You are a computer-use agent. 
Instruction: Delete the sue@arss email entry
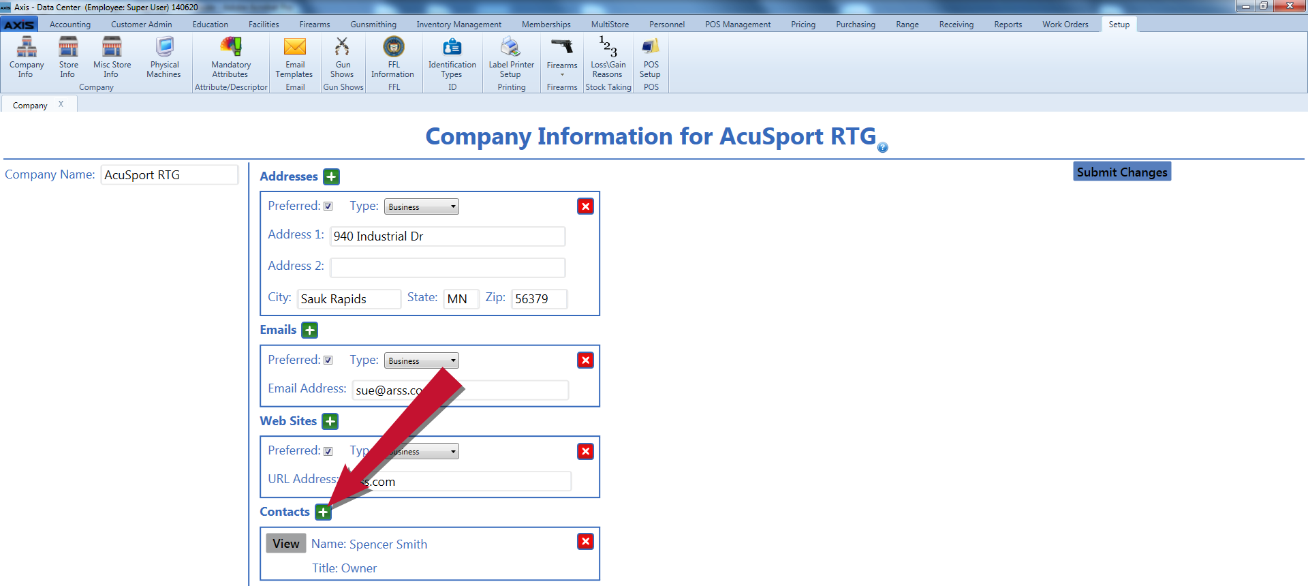coord(585,360)
